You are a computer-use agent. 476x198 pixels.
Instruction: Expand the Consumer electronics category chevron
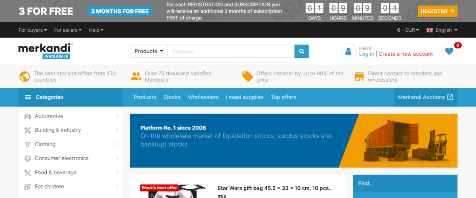point(118,158)
